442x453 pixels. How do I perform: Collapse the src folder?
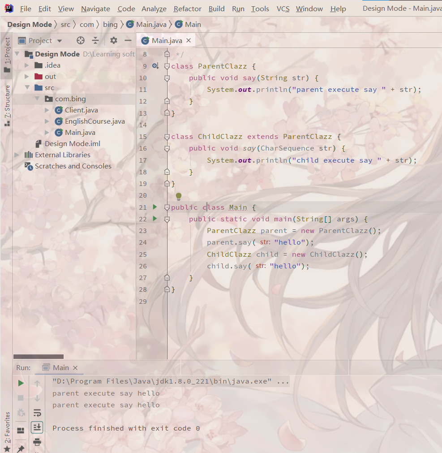pyautogui.click(x=27, y=87)
